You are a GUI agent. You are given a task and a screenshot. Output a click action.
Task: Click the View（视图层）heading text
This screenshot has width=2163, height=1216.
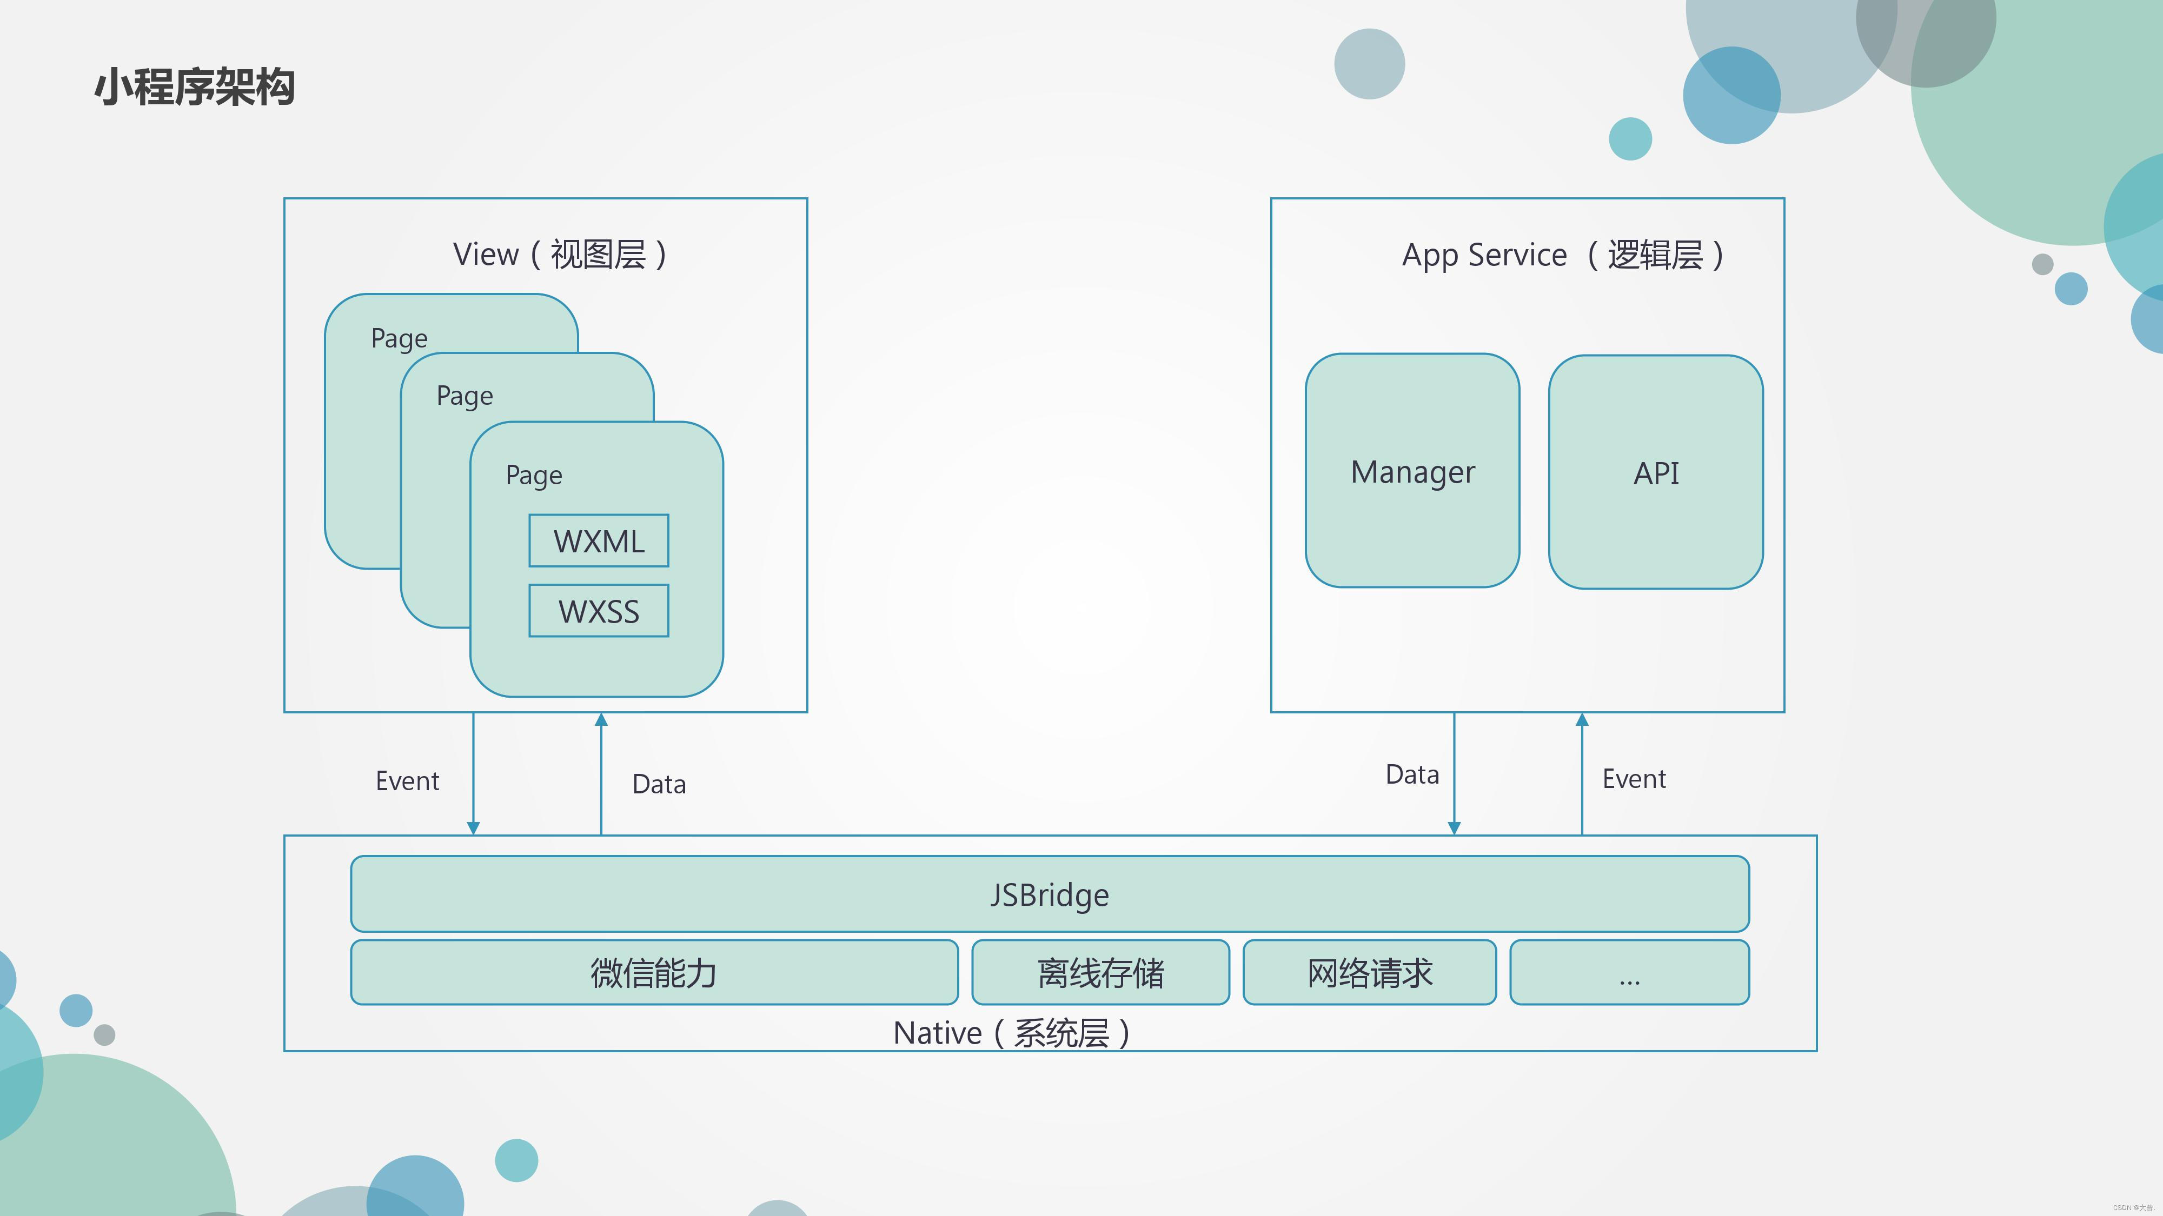coord(560,254)
